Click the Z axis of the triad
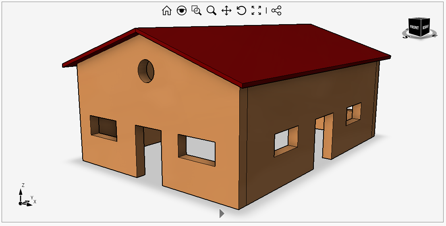446x226 pixels. point(21,192)
